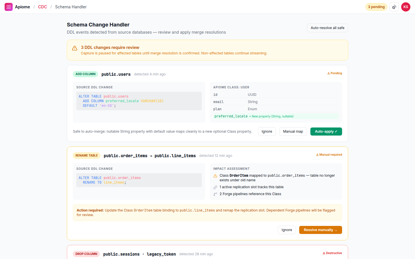The height and width of the screenshot is (259, 415).
Task: Click the warning icon beside the OrderItem impact line
Action: (215, 176)
